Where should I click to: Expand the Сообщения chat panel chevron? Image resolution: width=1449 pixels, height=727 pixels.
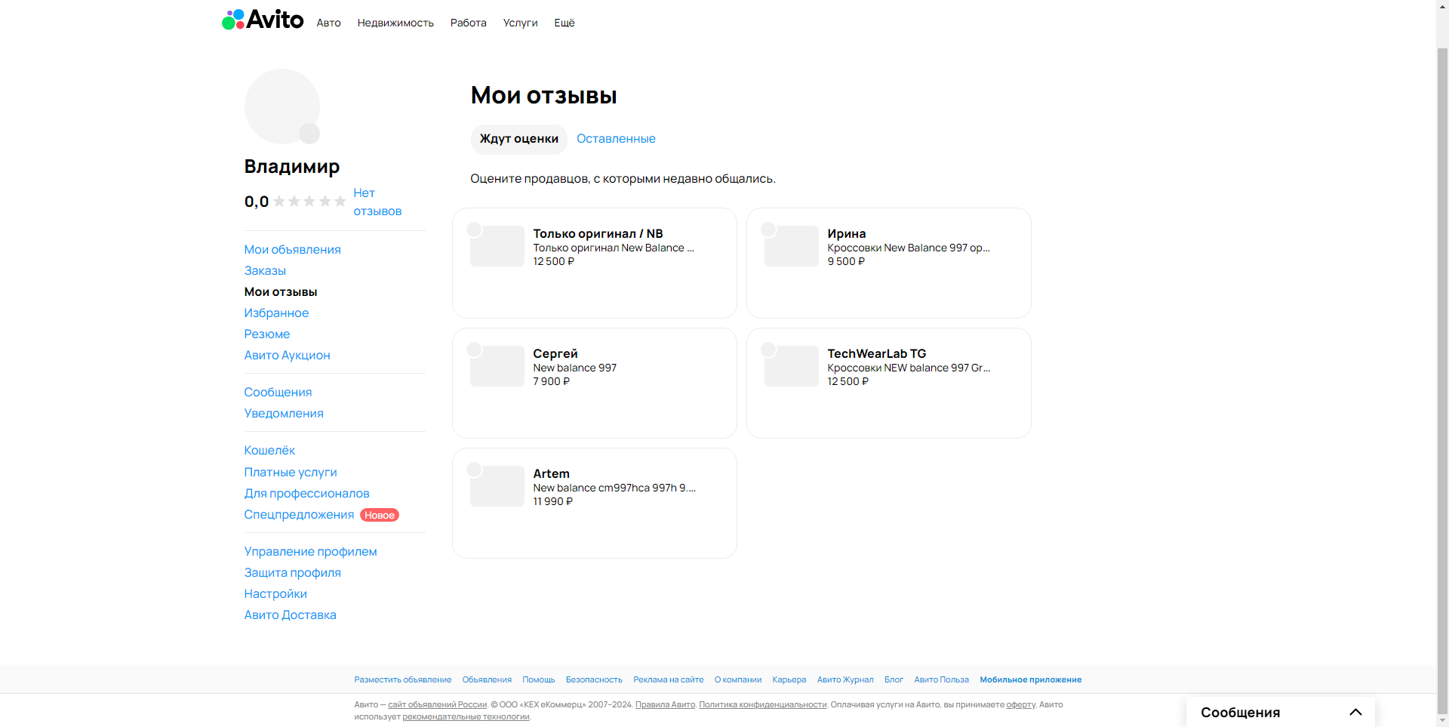(x=1355, y=712)
